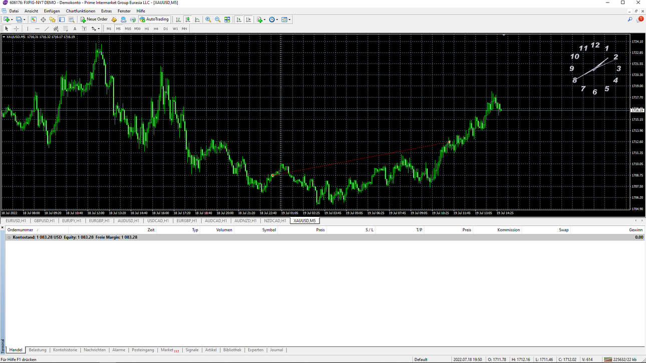Switch timeframe to H4

pos(156,29)
